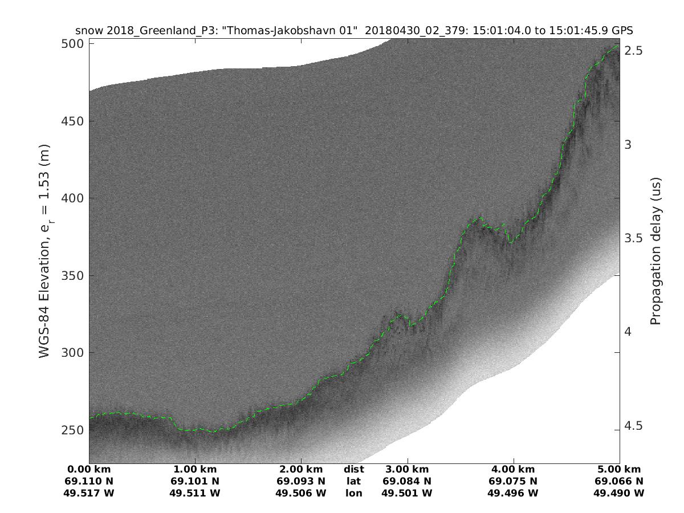Viewport: 684px width, 513px height.
Task: Select the 450 elevation tick label
Action: (x=72, y=121)
